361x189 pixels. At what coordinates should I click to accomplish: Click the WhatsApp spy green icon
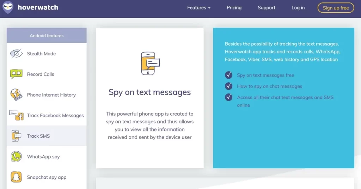16,156
